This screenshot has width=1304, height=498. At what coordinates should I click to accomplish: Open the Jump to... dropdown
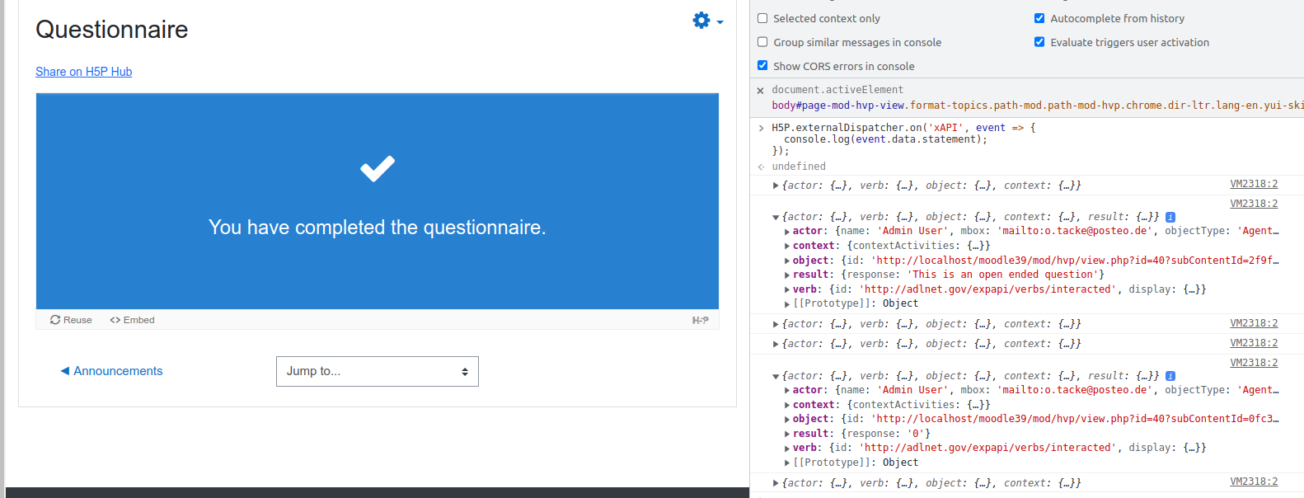point(378,371)
